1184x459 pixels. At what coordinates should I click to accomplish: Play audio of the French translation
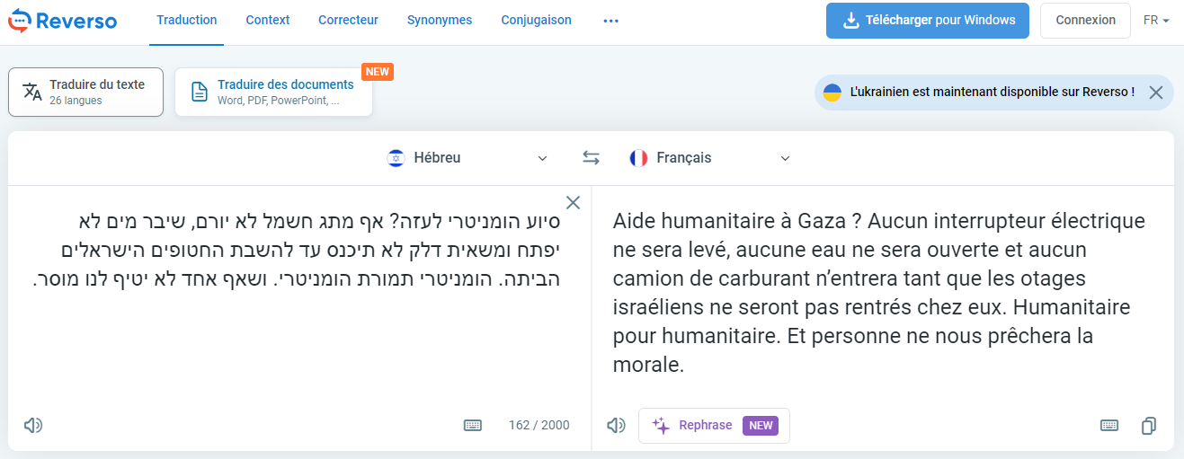pyautogui.click(x=616, y=425)
